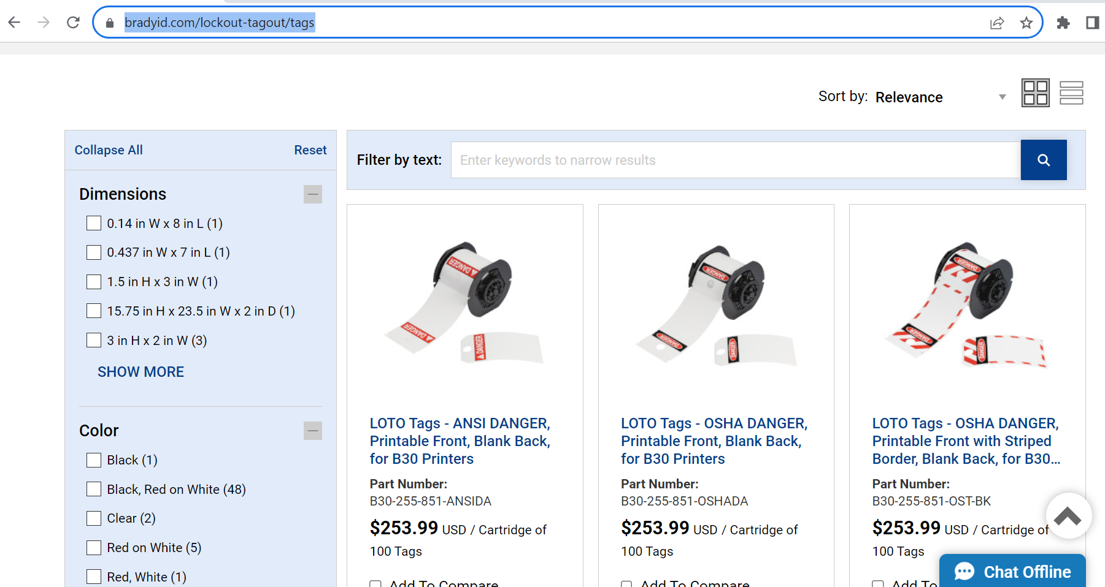Open OSHA DANGER Blank Back product link
This screenshot has width=1105, height=587.
click(714, 441)
